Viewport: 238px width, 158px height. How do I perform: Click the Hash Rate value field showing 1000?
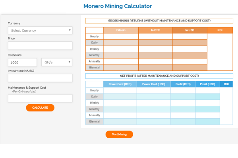click(23, 62)
